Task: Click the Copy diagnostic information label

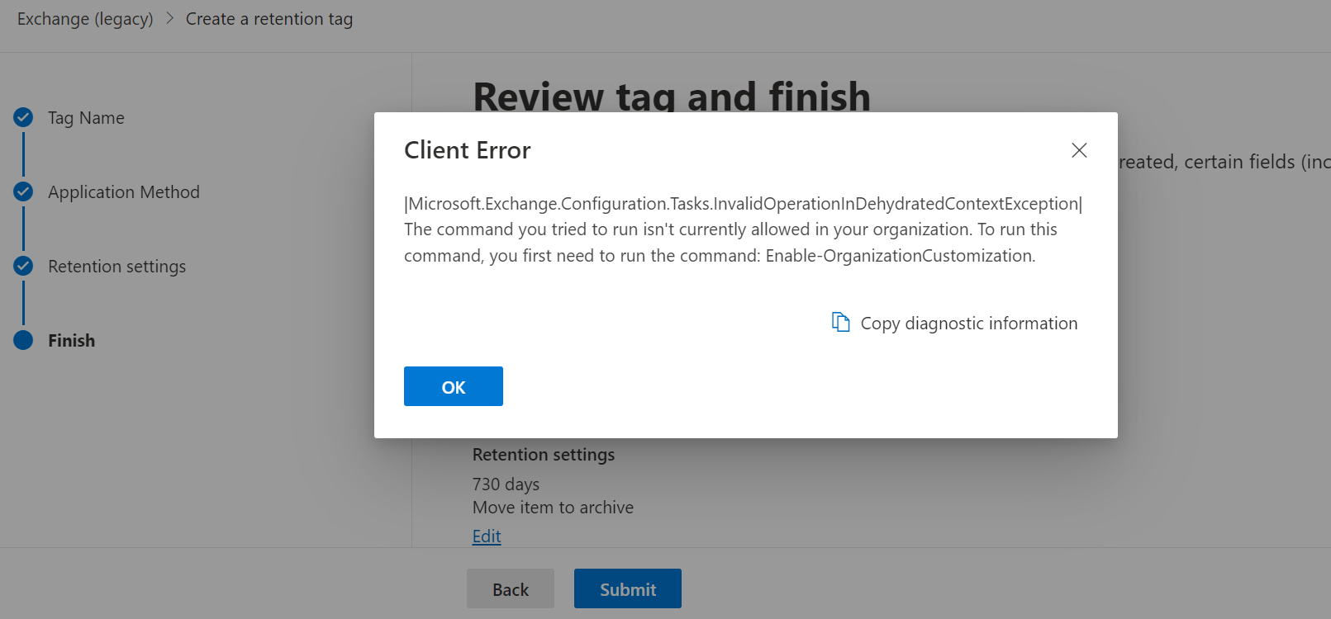Action: point(969,324)
